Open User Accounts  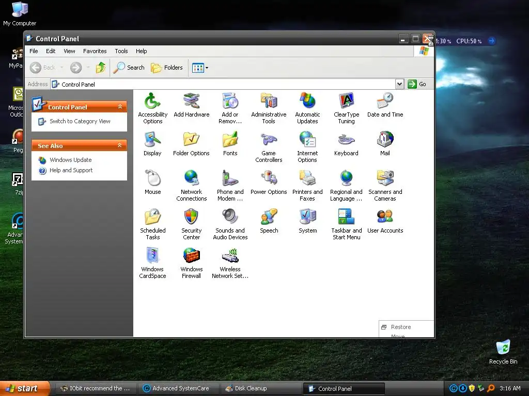click(x=385, y=221)
